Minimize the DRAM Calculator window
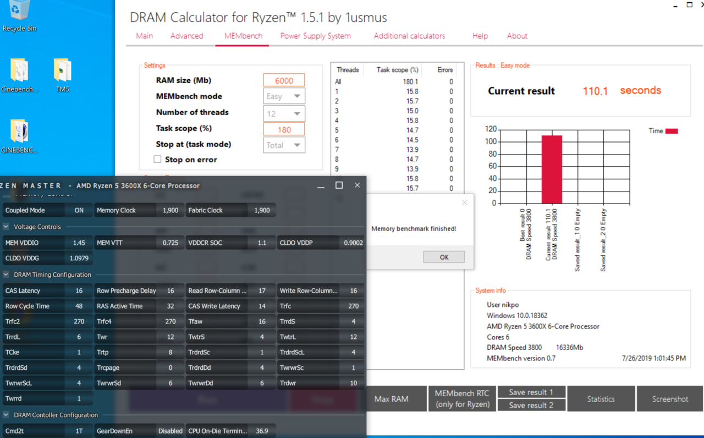 675,6
